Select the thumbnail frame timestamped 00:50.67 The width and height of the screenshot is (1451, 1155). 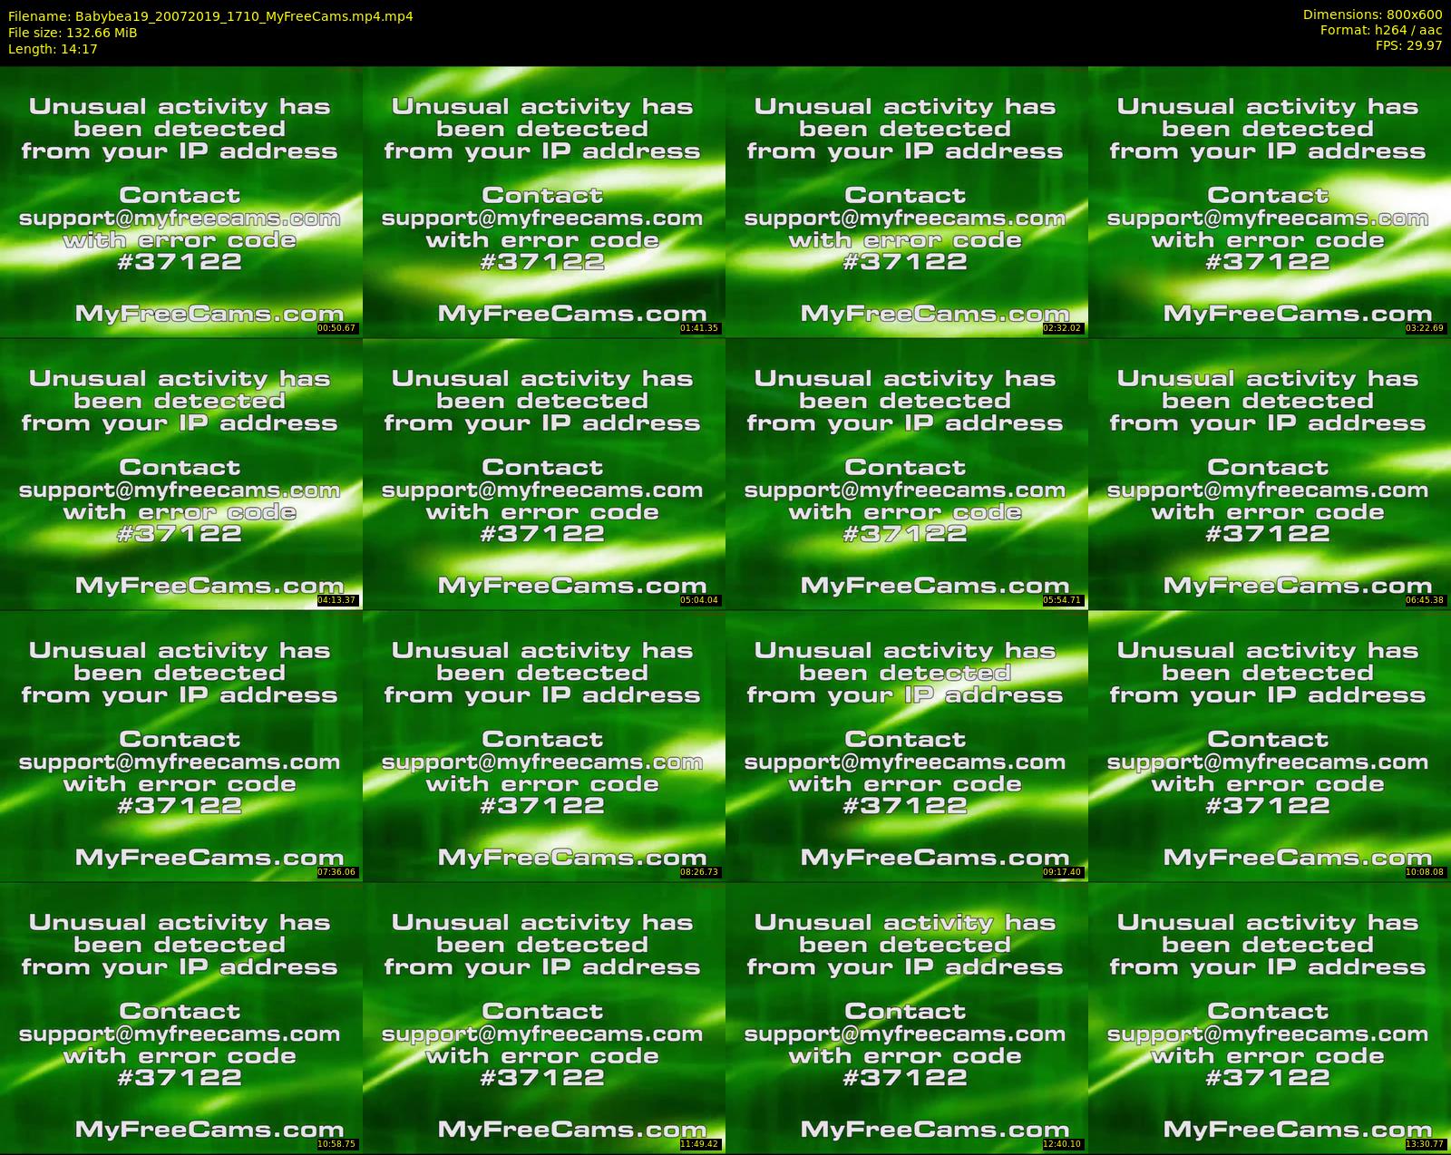click(181, 202)
